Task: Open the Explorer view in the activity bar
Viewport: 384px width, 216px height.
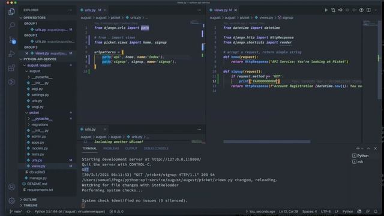Action: 11,11
